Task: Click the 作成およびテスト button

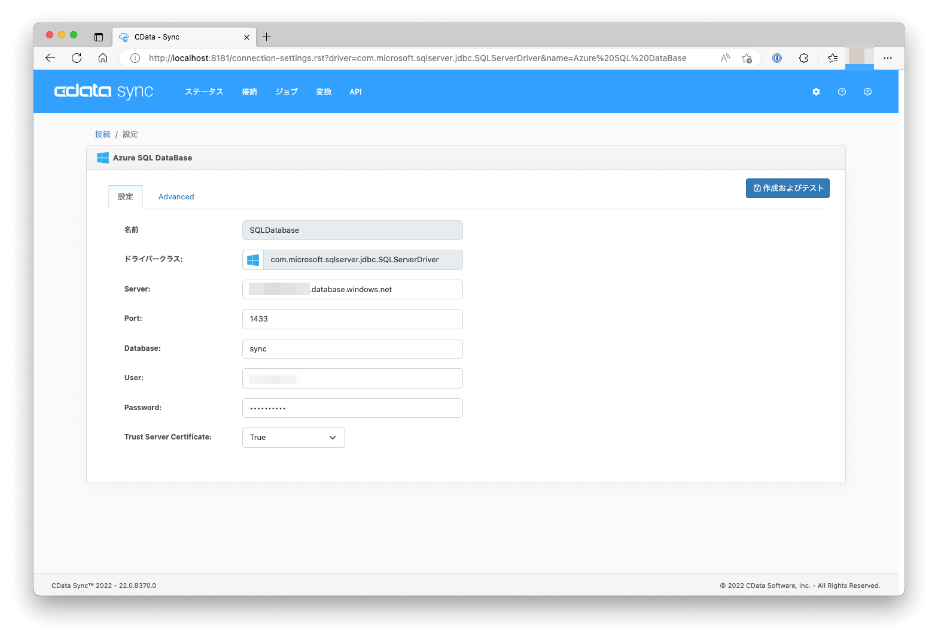Action: click(788, 188)
